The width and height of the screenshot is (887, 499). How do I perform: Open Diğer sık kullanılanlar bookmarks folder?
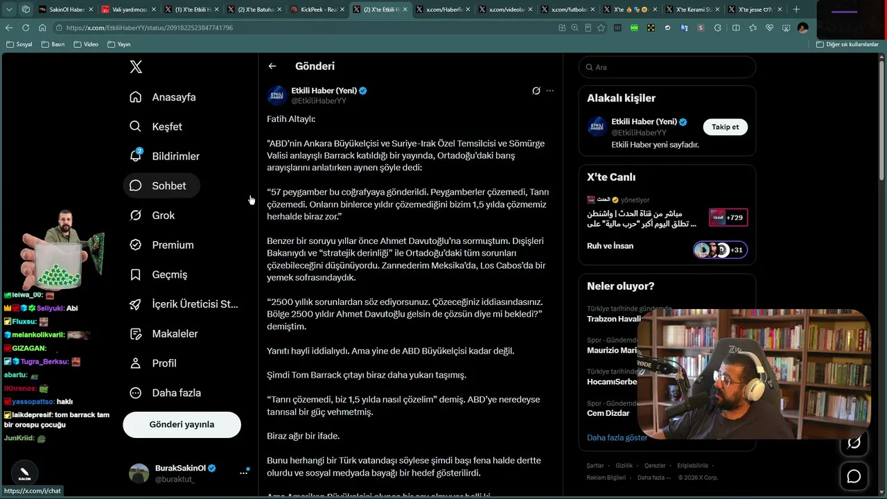click(x=848, y=44)
